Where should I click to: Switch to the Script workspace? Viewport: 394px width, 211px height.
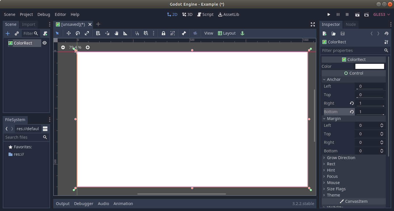click(205, 14)
